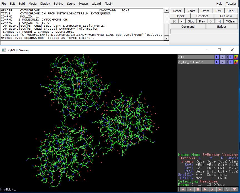Open the Plugin menu
This screenshot has height=193, width=240.
point(108,4)
